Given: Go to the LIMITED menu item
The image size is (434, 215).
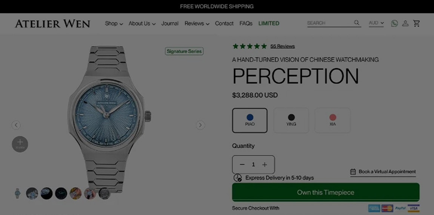Looking at the screenshot, I should click(x=269, y=23).
